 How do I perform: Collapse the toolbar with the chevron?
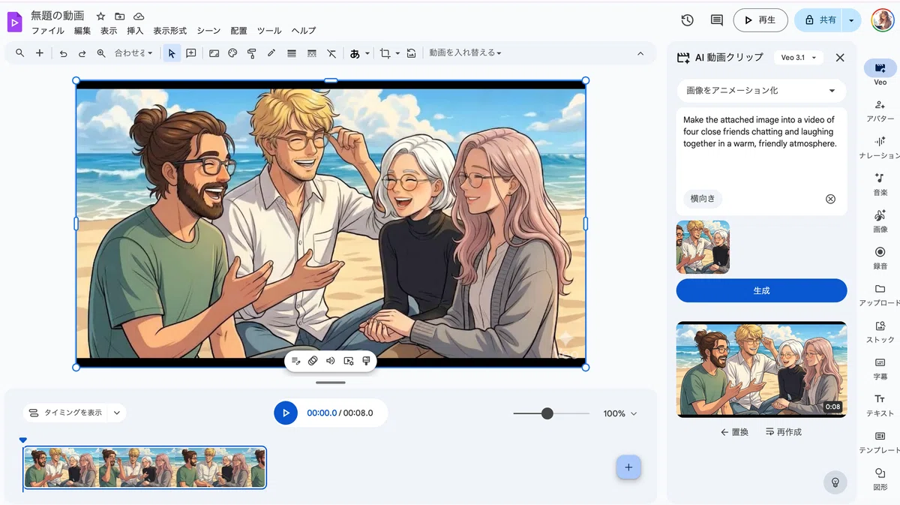pyautogui.click(x=640, y=53)
